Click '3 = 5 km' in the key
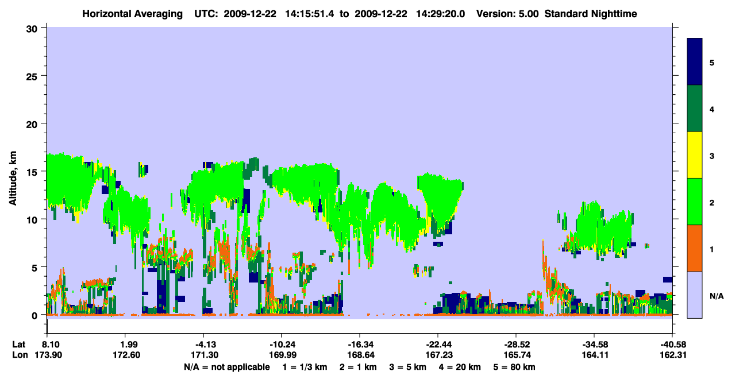 pyautogui.click(x=407, y=367)
